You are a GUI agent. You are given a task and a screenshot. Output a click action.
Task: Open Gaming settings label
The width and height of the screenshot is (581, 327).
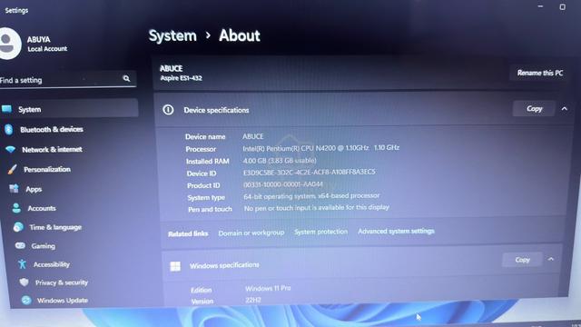coord(44,246)
